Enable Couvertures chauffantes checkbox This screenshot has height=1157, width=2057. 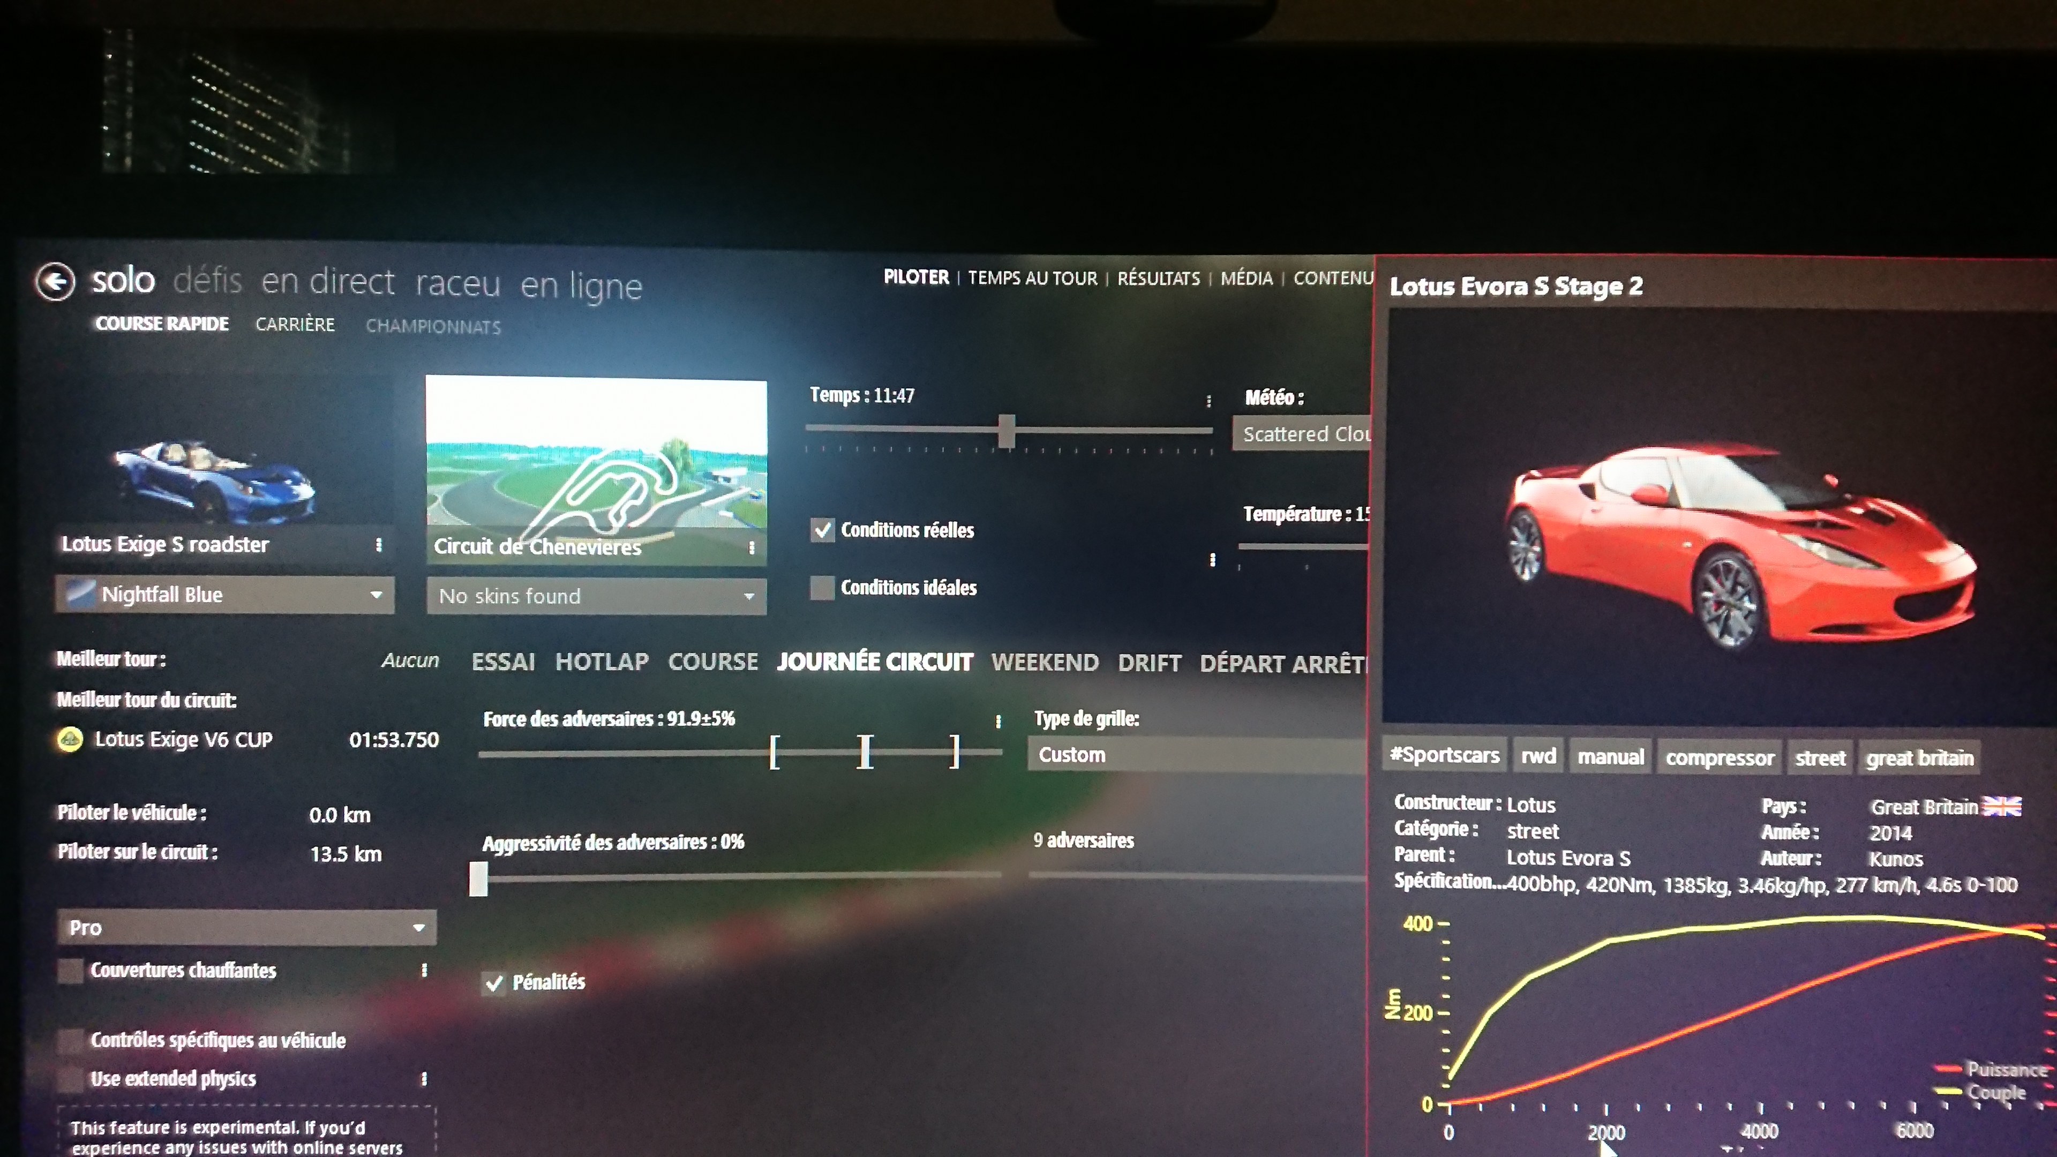pos(70,971)
